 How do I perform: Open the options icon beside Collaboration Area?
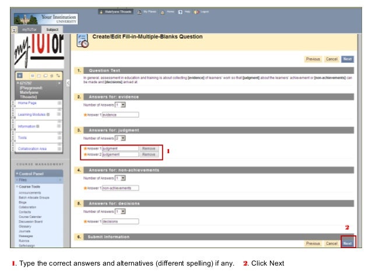click(59, 149)
